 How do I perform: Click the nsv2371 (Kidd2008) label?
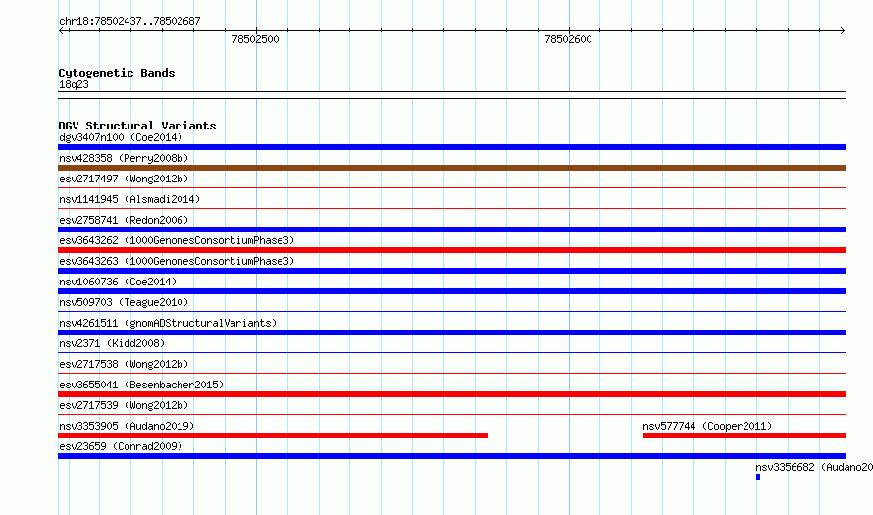point(112,343)
